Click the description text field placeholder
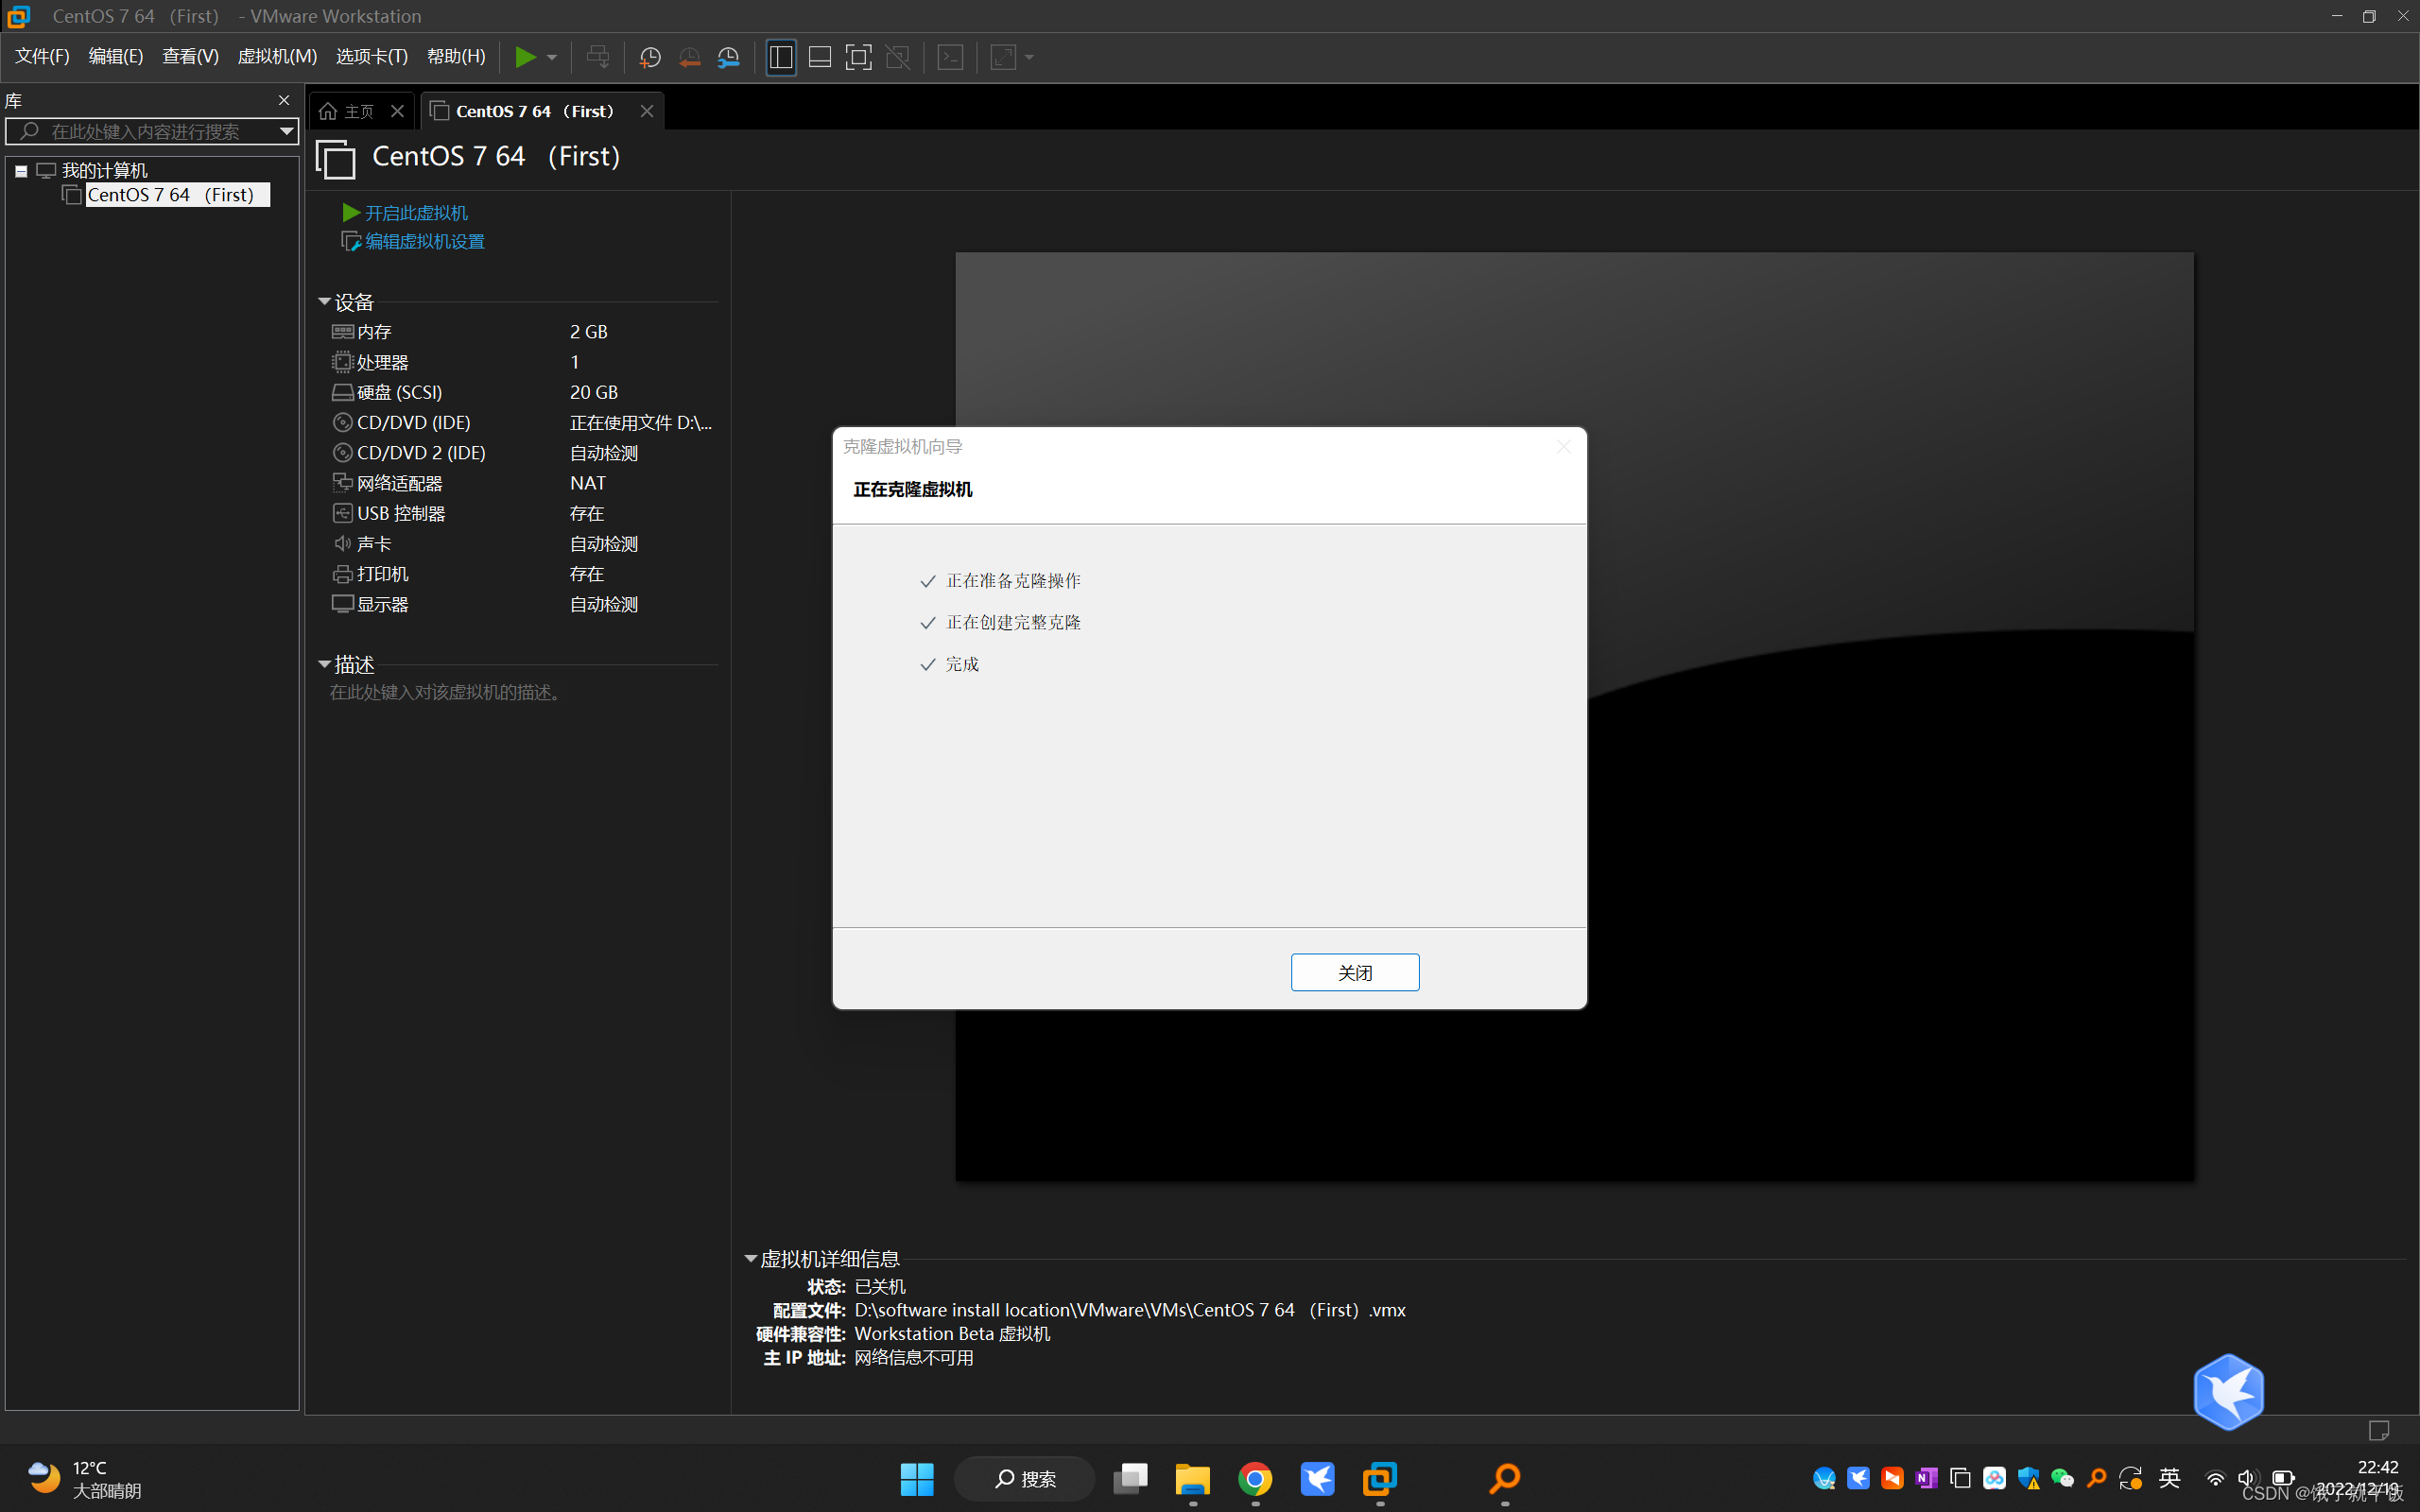 tap(448, 693)
